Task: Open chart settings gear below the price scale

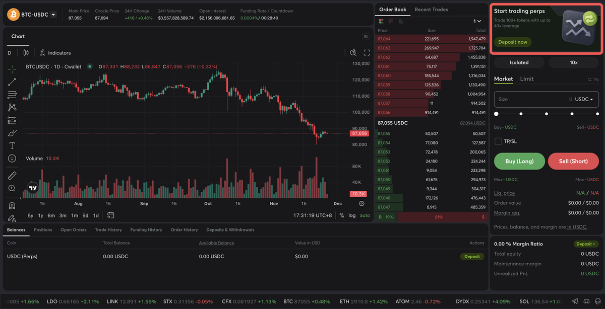Action: tap(361, 203)
